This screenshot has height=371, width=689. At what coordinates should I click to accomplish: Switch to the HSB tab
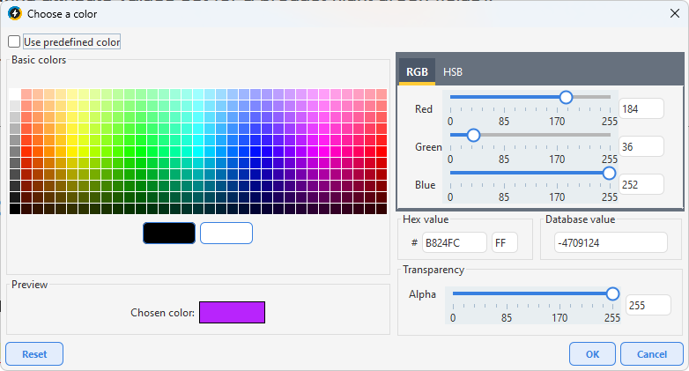tap(453, 72)
